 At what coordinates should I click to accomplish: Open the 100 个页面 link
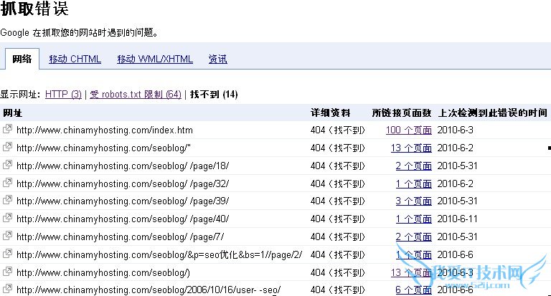tap(409, 130)
